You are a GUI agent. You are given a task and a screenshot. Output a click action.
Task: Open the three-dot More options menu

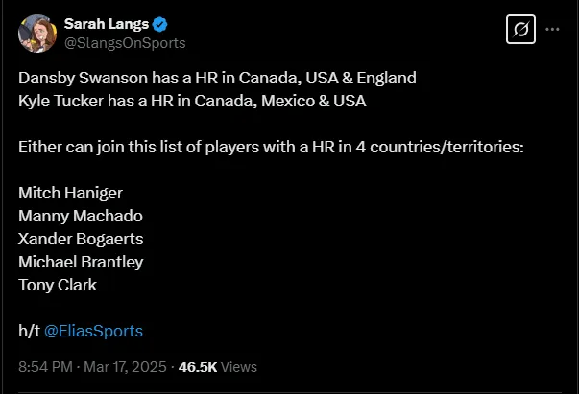552,30
